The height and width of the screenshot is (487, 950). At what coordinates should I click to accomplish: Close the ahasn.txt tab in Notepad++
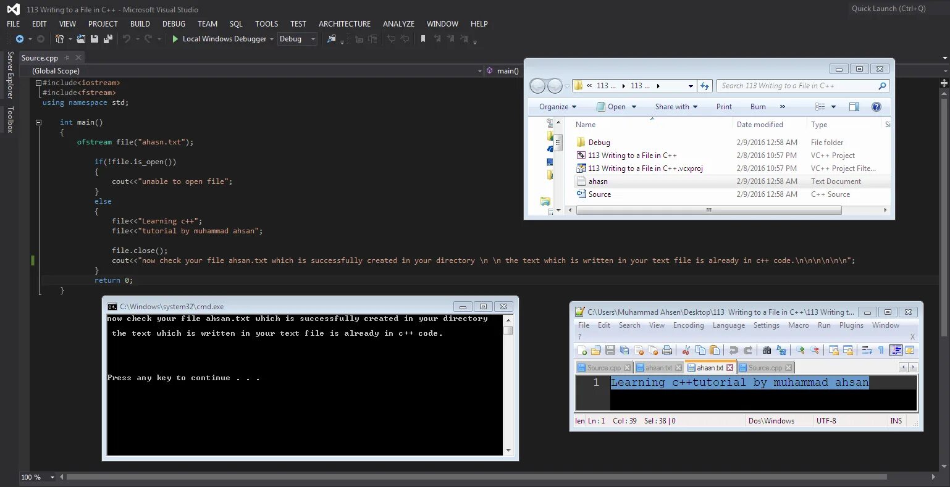[x=730, y=368]
